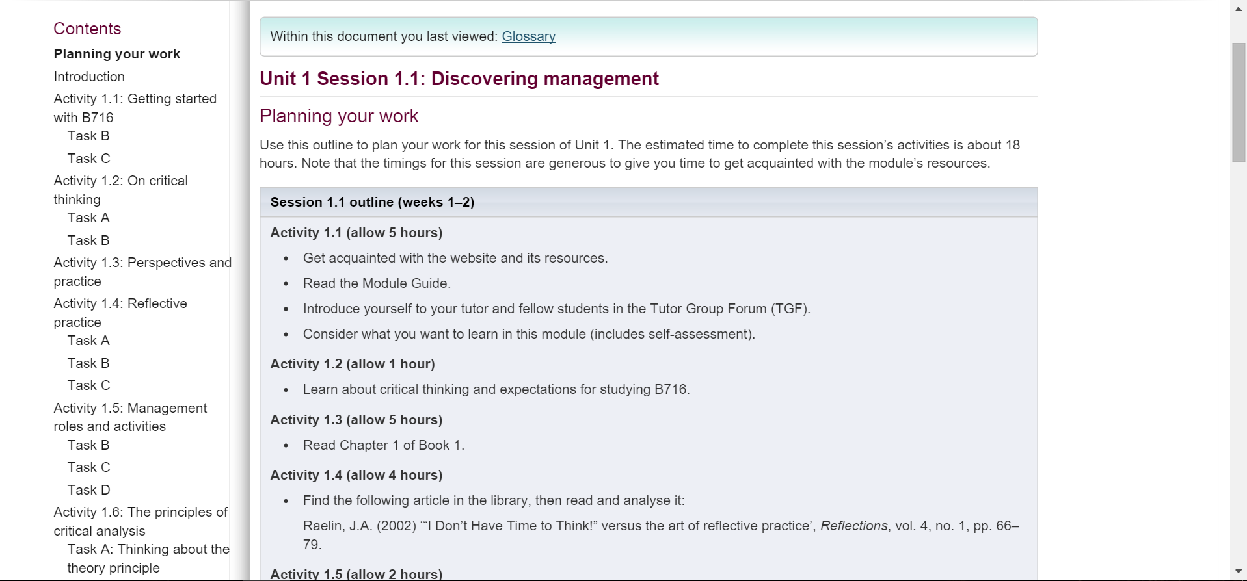Open the Glossary link
The width and height of the screenshot is (1247, 581).
[528, 36]
